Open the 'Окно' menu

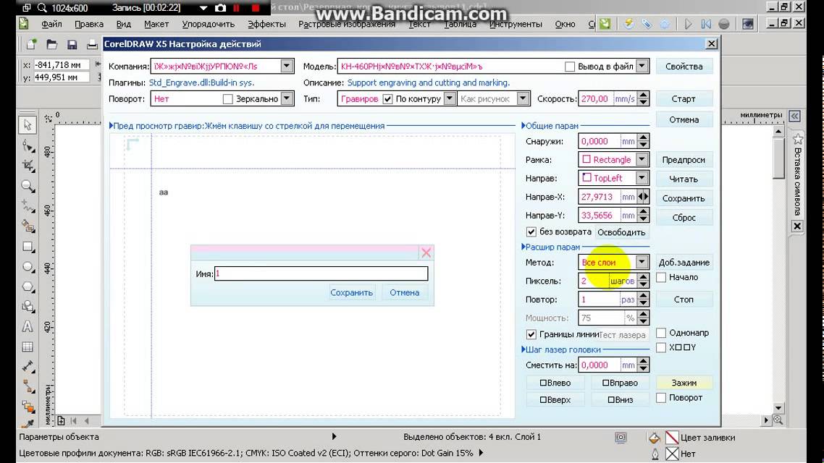coord(565,24)
